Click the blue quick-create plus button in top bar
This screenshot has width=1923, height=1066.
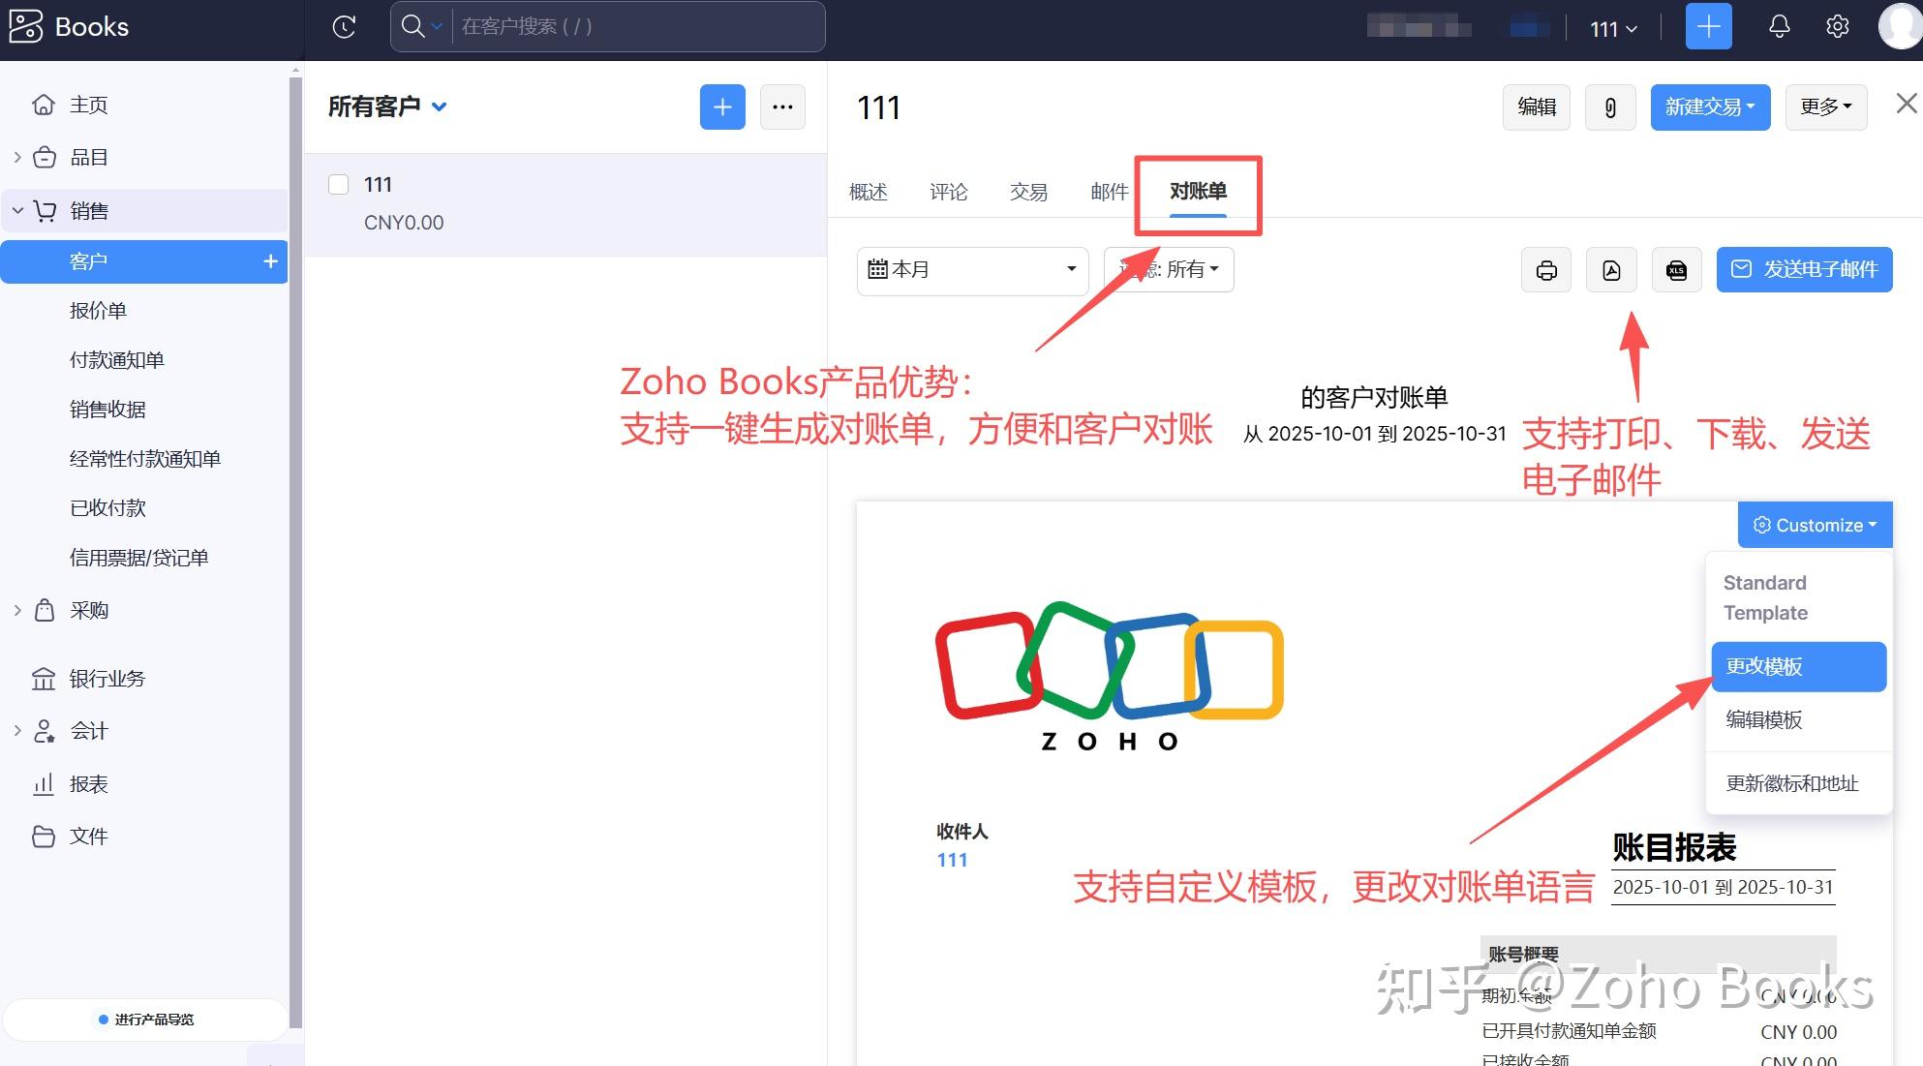tap(1708, 26)
